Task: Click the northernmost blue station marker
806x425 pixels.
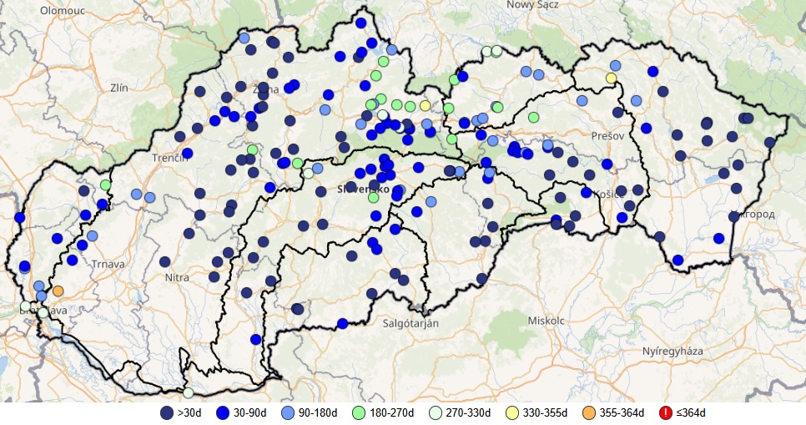Action: [361, 23]
